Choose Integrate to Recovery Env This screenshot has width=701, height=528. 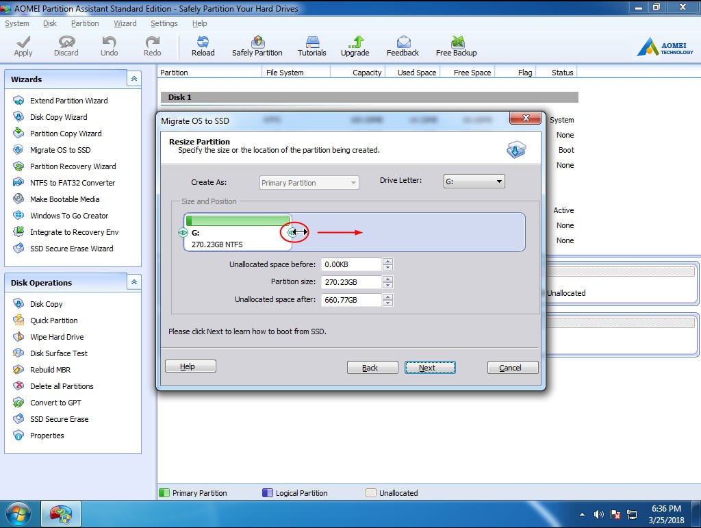click(74, 232)
